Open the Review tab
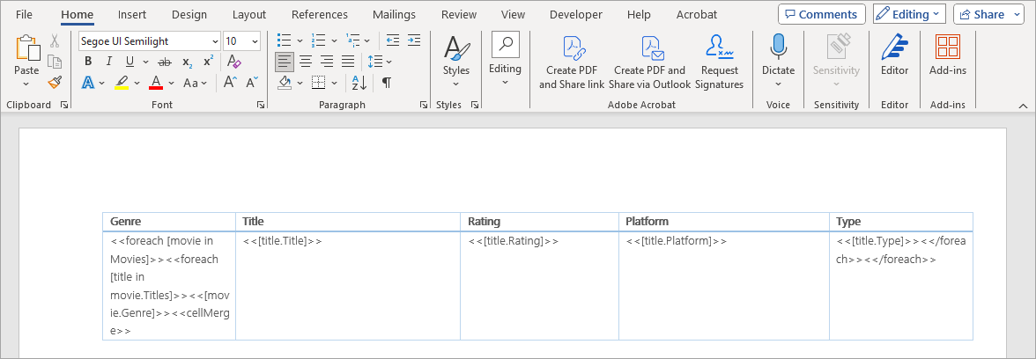This screenshot has height=359, width=1036. tap(458, 14)
